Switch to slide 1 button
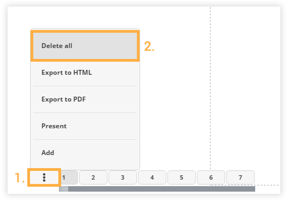 [68, 177]
